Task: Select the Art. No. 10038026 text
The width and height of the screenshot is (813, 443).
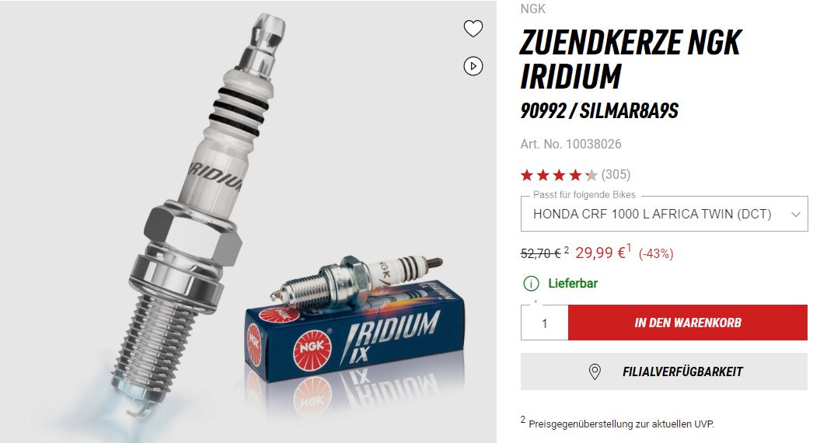Action: point(570,145)
